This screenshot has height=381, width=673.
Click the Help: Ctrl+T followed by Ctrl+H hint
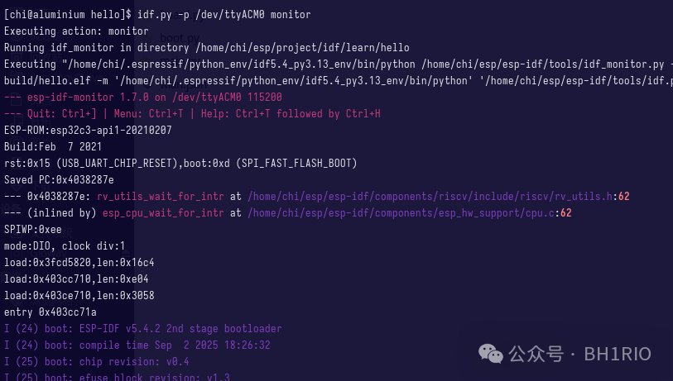(x=291, y=113)
